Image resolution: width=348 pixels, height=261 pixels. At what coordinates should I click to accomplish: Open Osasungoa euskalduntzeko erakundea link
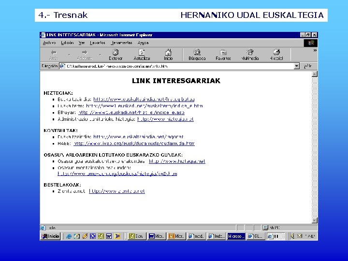(177, 161)
